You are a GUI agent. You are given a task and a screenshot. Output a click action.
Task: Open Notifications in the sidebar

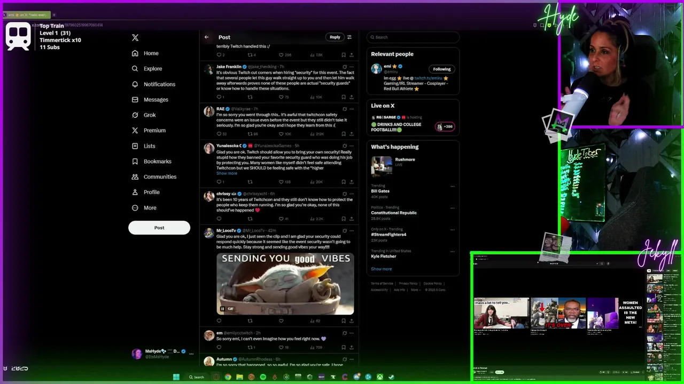point(153,84)
